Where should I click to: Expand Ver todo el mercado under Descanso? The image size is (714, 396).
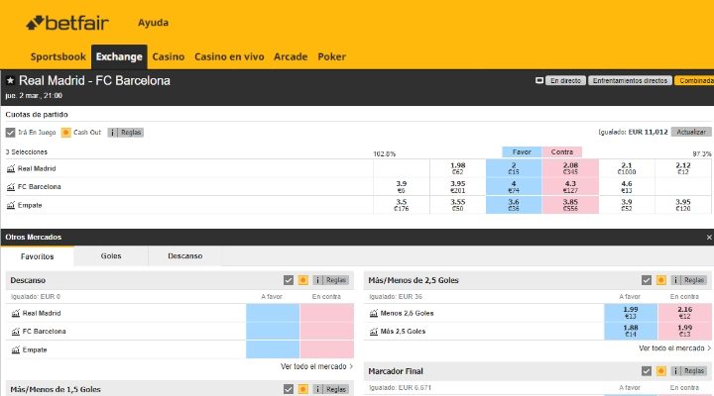coord(315,366)
